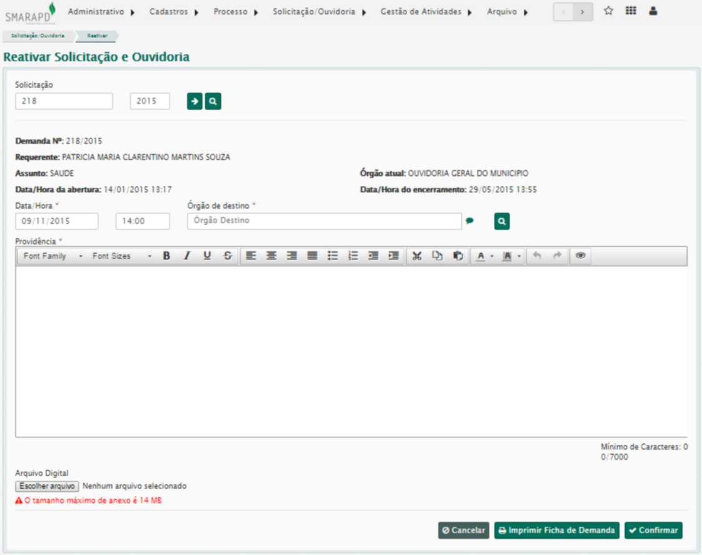Screen dimensions: 702x555
Task: Toggle underline formatting in editor toolbar
Action: (x=207, y=256)
